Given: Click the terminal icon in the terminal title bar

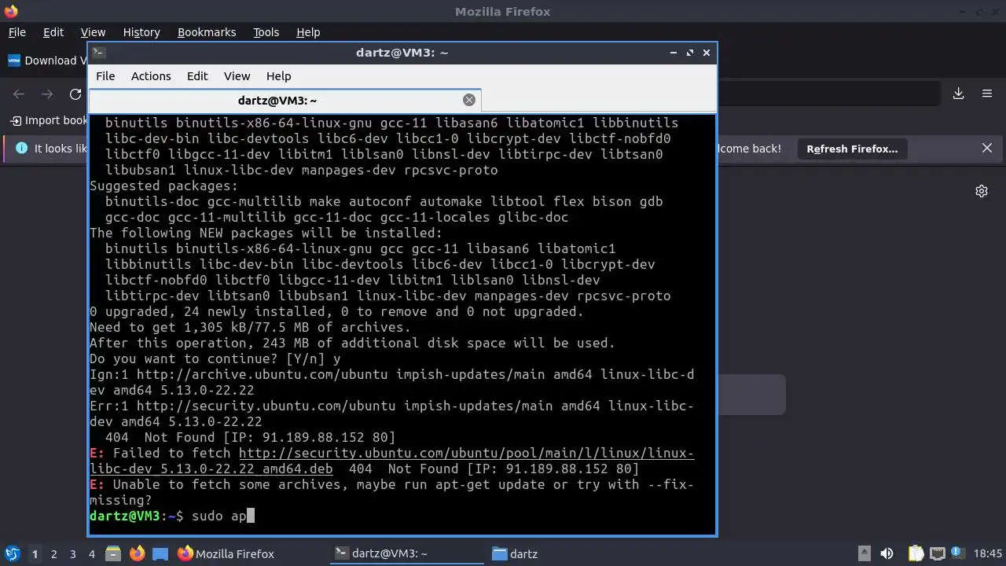Looking at the screenshot, I should point(98,53).
